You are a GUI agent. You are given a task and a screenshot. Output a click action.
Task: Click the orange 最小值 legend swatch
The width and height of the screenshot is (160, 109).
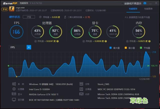(126, 48)
